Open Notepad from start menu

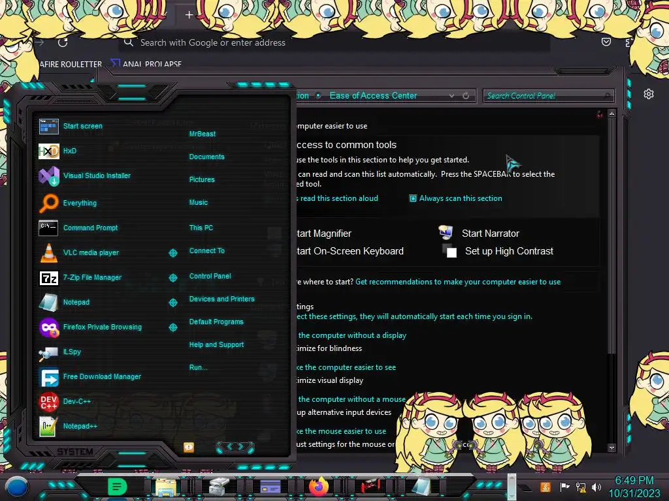[x=64, y=302]
